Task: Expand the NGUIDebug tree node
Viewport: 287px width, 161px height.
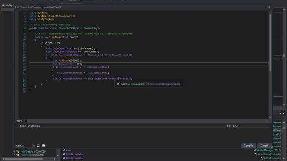Action: coord(14,151)
